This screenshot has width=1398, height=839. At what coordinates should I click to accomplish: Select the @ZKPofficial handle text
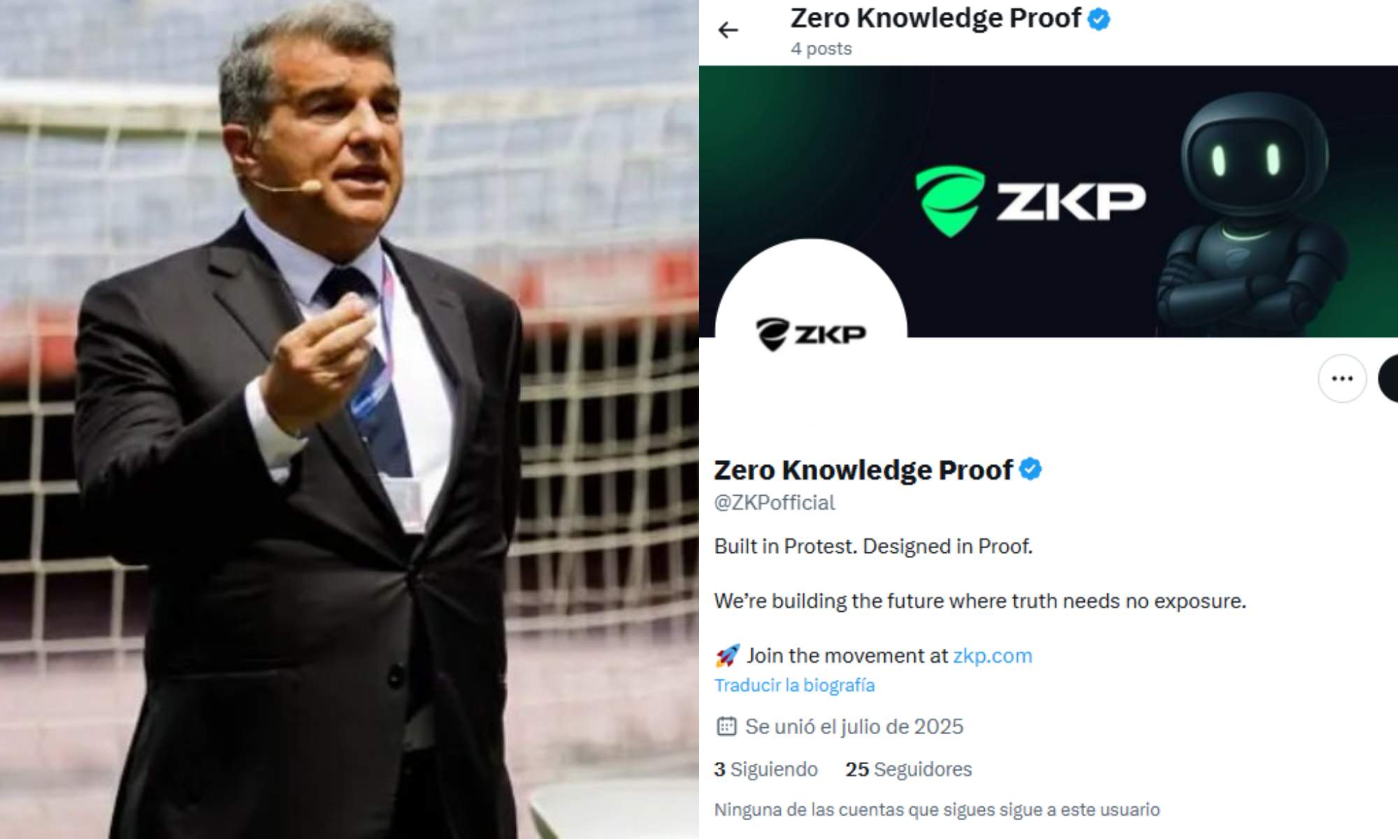pyautogui.click(x=774, y=503)
